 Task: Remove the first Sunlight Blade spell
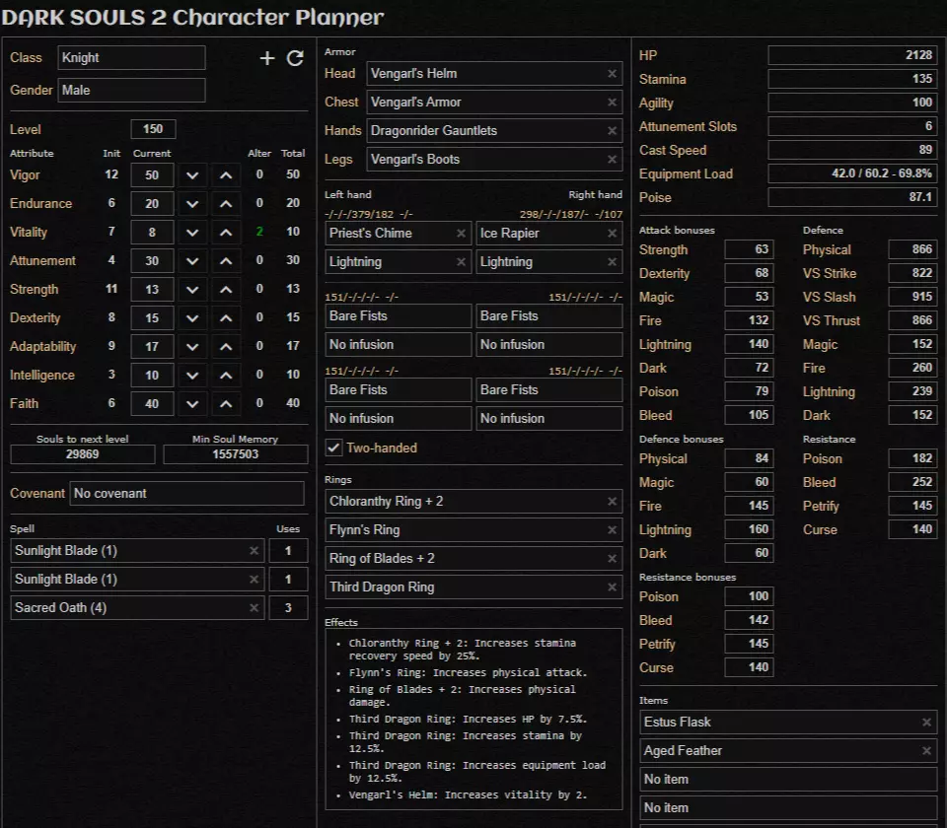pos(254,551)
